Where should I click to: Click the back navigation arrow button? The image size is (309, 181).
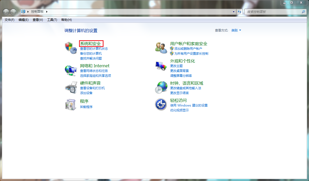tap(6, 12)
